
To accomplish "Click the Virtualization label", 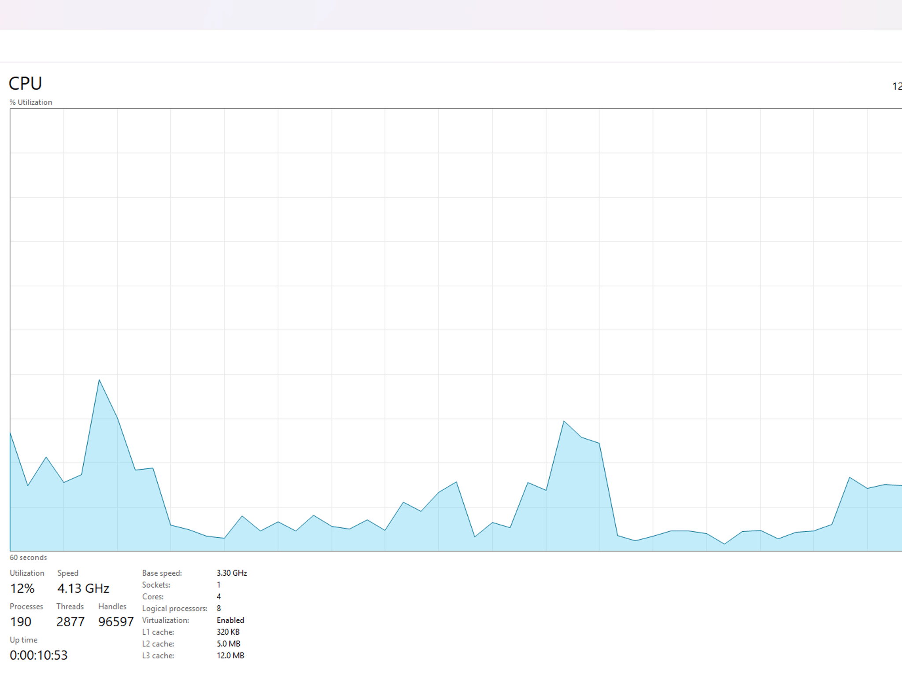I will (166, 620).
